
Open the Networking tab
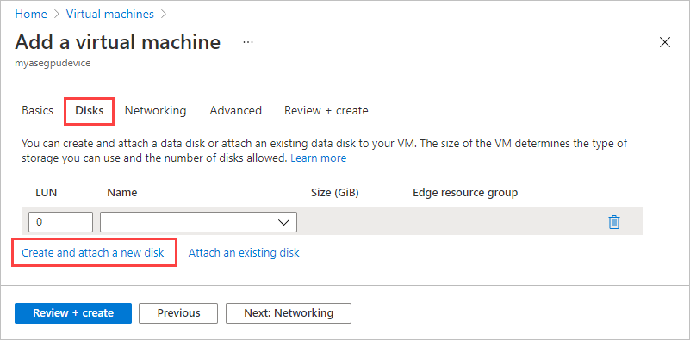[x=155, y=110]
